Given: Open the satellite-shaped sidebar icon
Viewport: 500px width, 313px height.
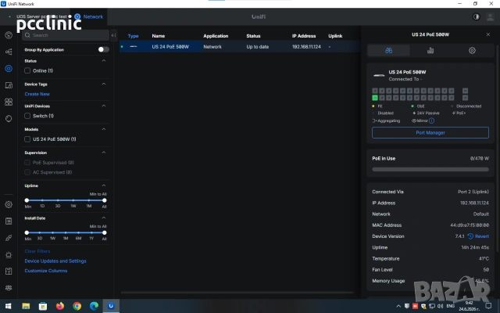Looking at the screenshot, I should click(x=9, y=238).
